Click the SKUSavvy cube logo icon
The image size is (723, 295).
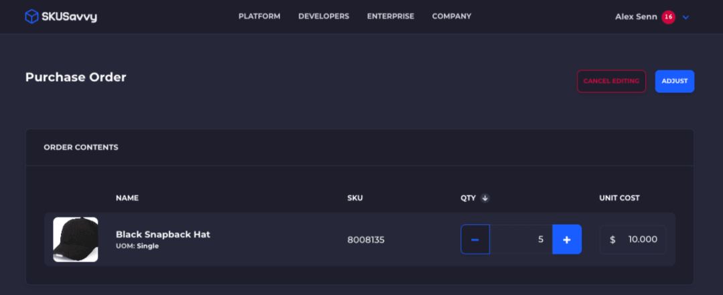pos(31,17)
